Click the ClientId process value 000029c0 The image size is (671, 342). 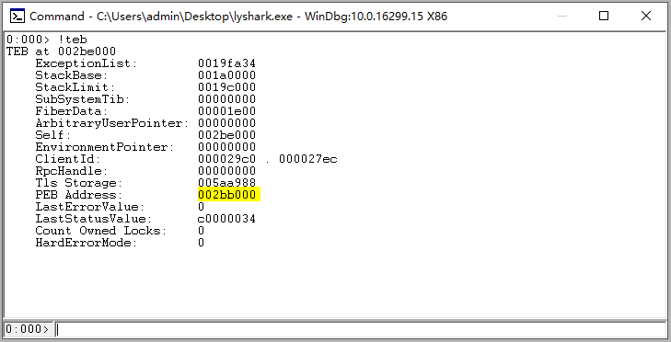tap(226, 159)
